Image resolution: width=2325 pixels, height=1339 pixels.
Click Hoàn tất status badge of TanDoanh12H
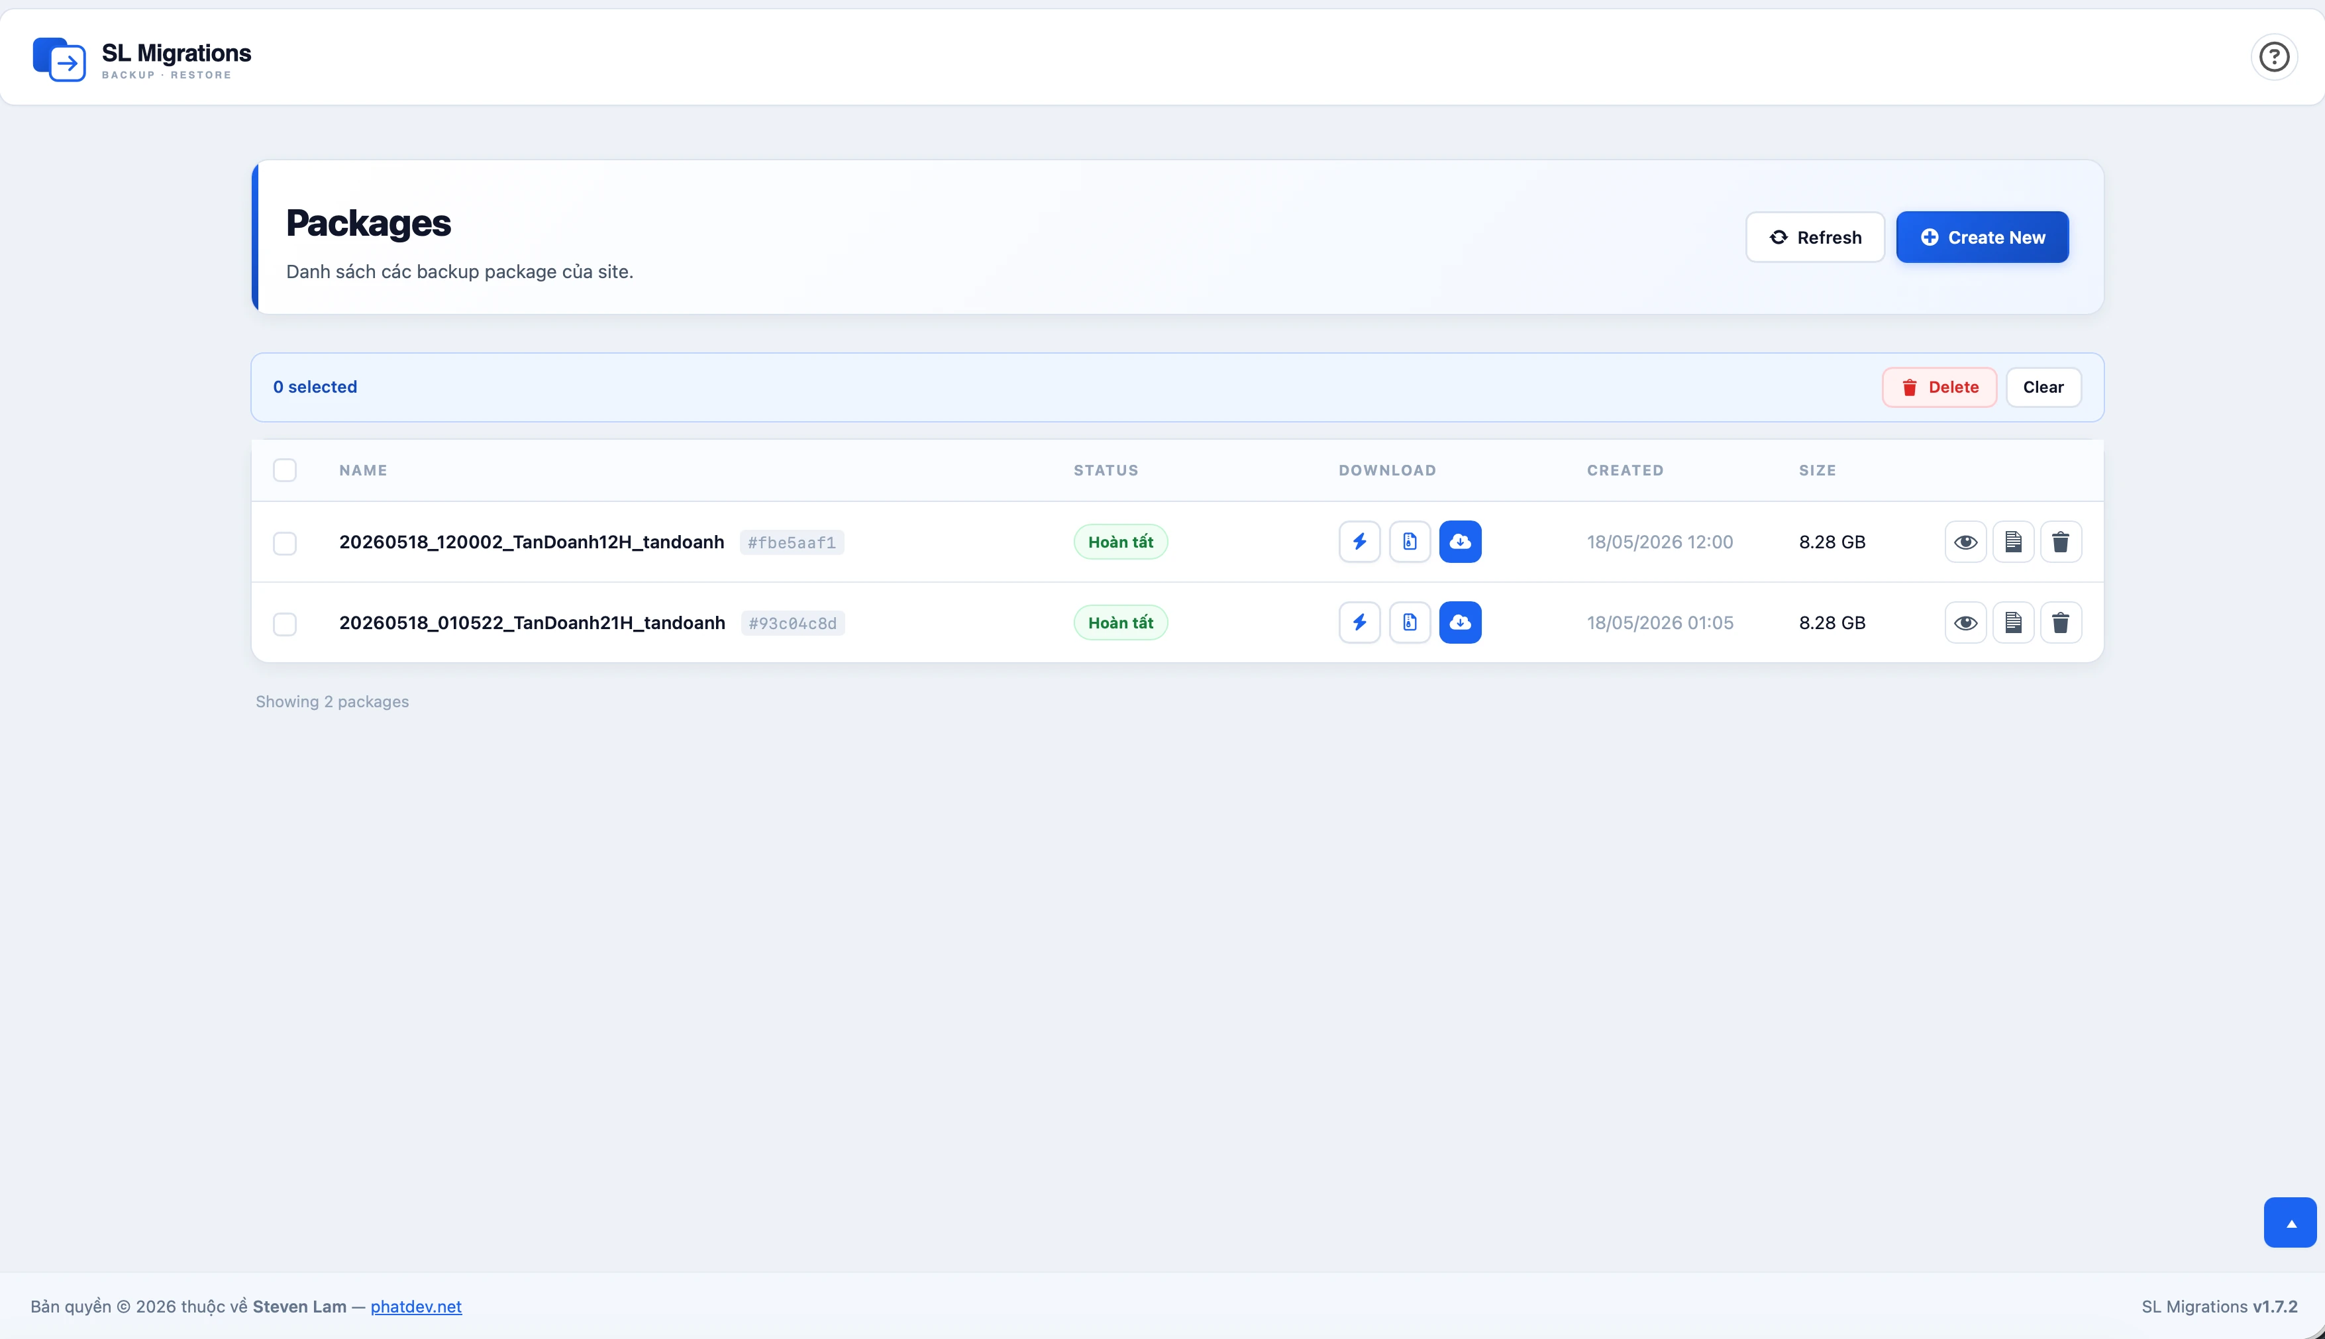pyautogui.click(x=1120, y=542)
